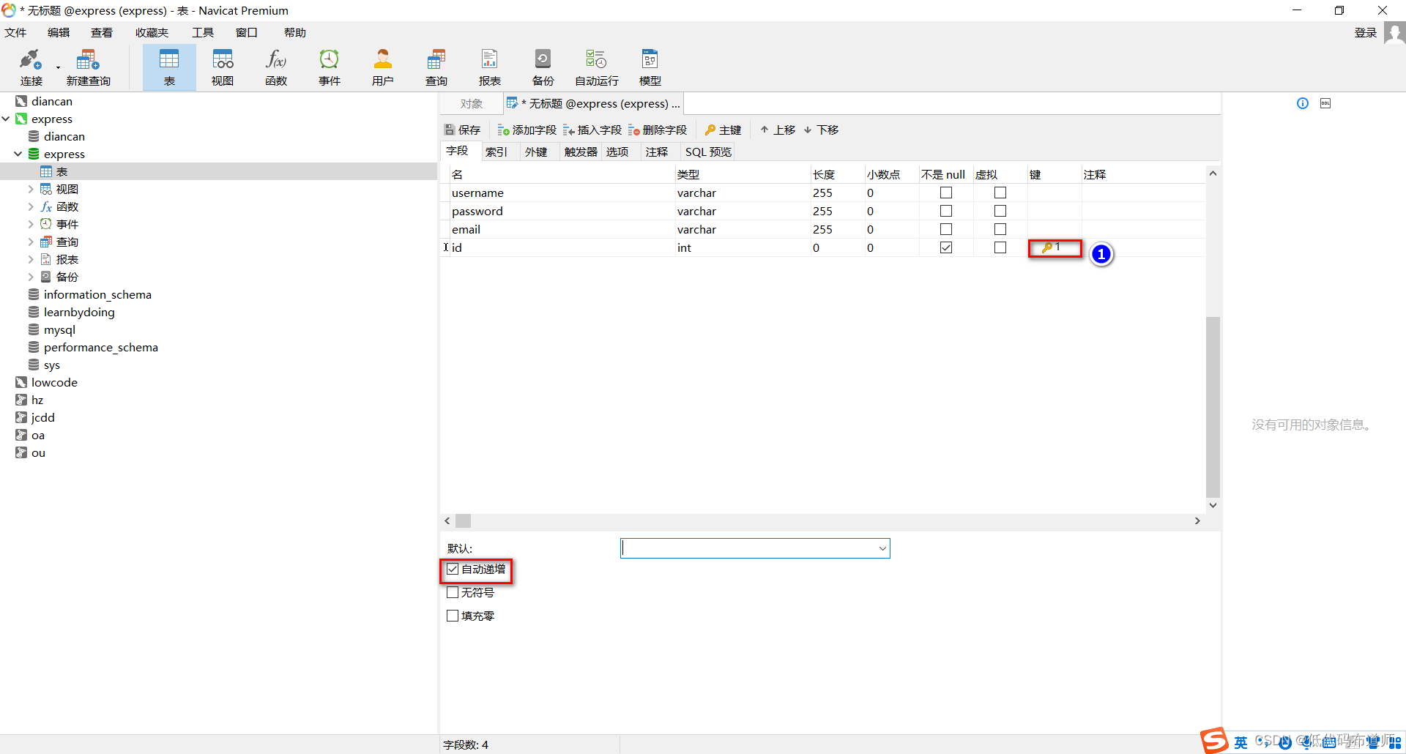Switch to the 对象 objects tab
Screen dimensions: 1406x754
pos(472,103)
